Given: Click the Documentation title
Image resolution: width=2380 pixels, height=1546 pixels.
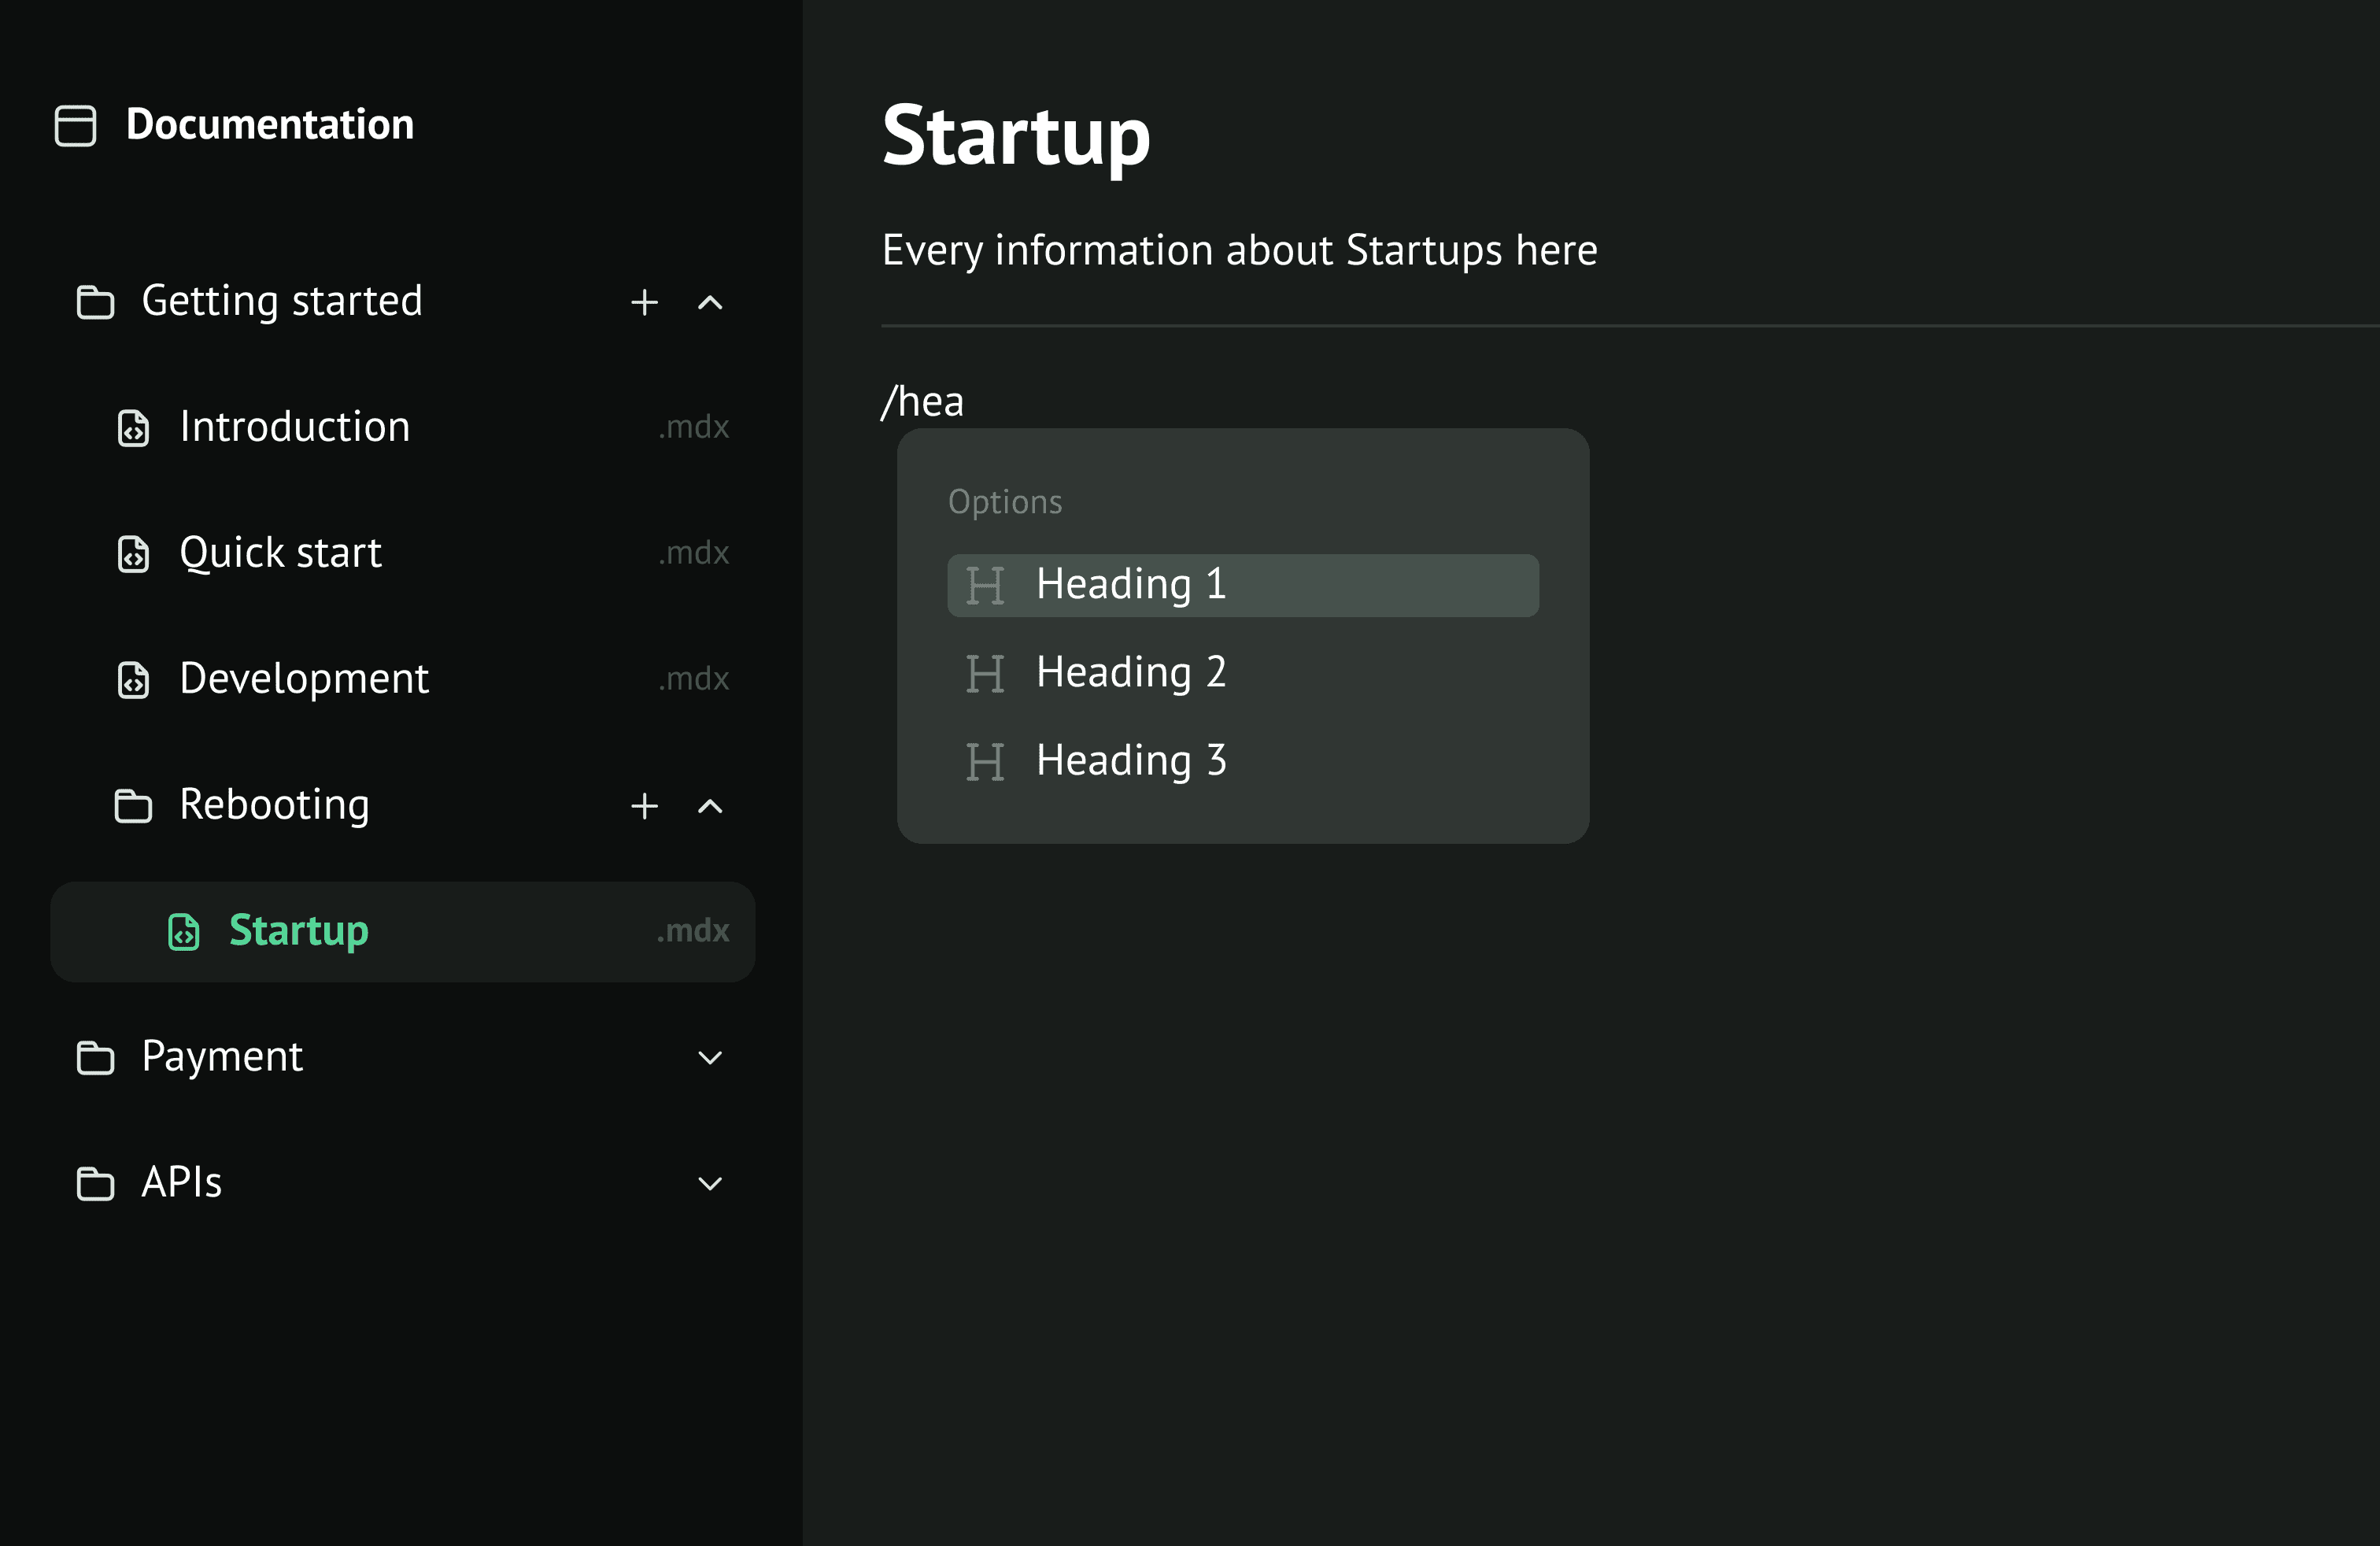Looking at the screenshot, I should click(x=269, y=125).
